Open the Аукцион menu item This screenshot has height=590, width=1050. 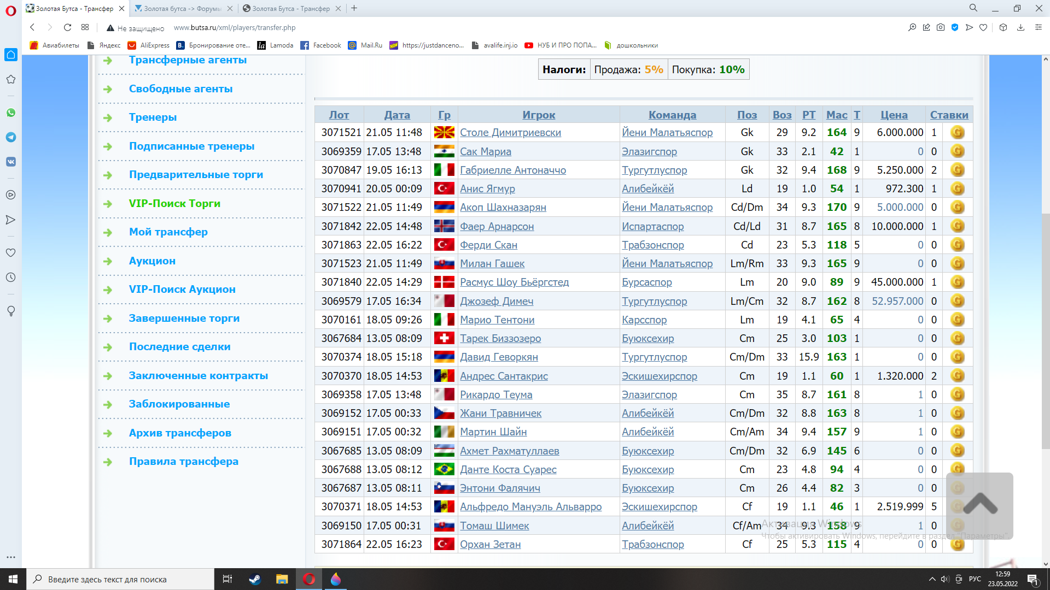[152, 261]
